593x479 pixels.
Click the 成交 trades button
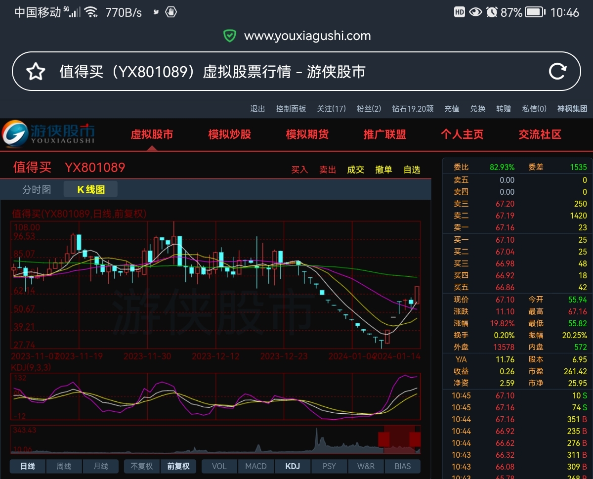pos(355,170)
